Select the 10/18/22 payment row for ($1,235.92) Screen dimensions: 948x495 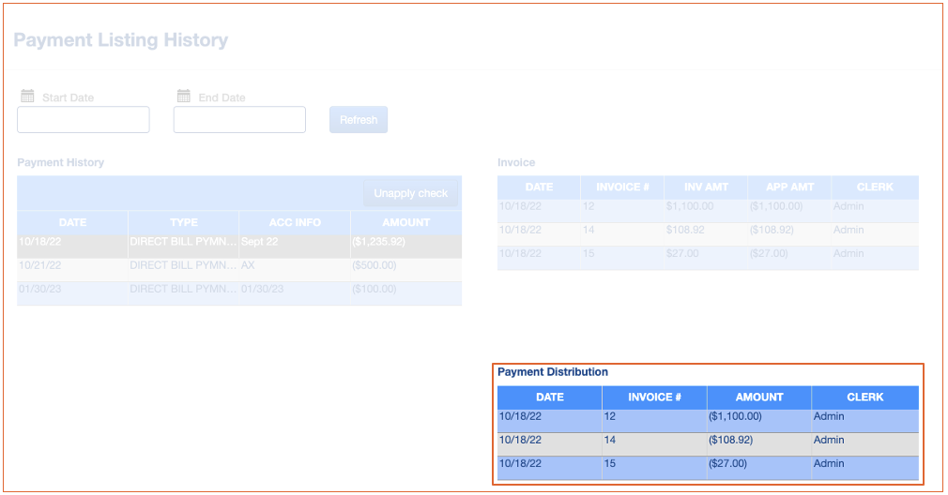[x=238, y=242]
